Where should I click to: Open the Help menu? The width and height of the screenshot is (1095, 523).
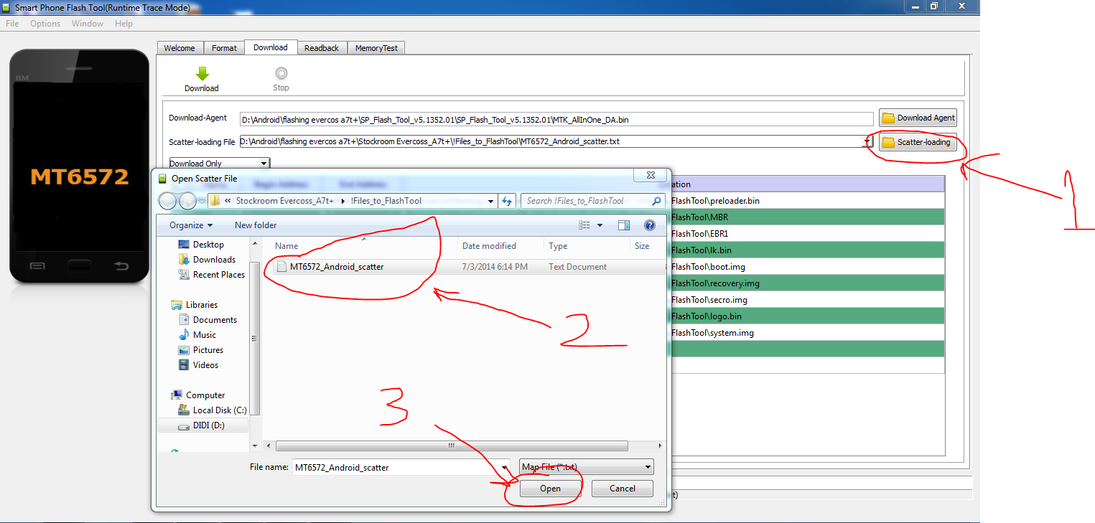(x=124, y=24)
